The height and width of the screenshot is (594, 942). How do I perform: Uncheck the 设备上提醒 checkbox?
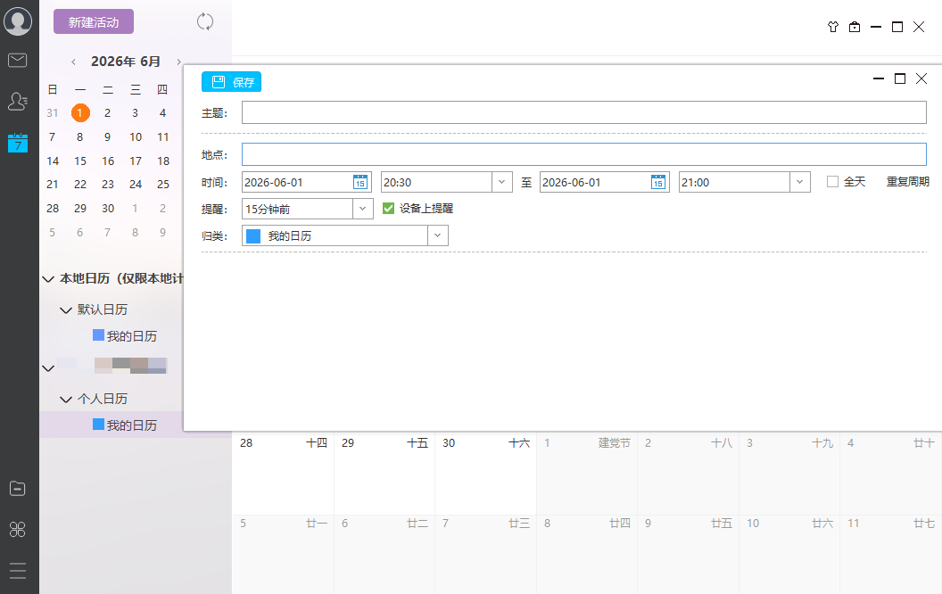[388, 209]
